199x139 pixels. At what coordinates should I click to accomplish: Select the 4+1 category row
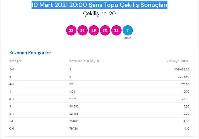99,84
